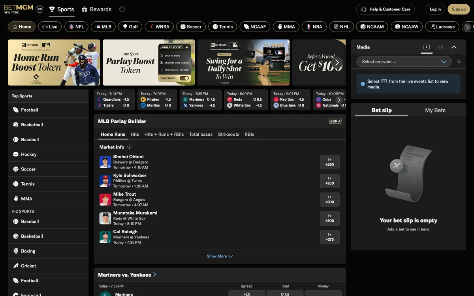Add Shohei Ohtani 1+ home run +260
Screen dimensions: 474x296
tap(330, 162)
